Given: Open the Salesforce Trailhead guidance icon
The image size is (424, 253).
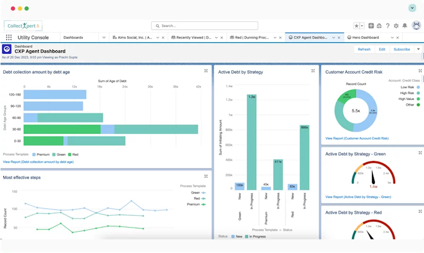Looking at the screenshot, I should point(379,25).
